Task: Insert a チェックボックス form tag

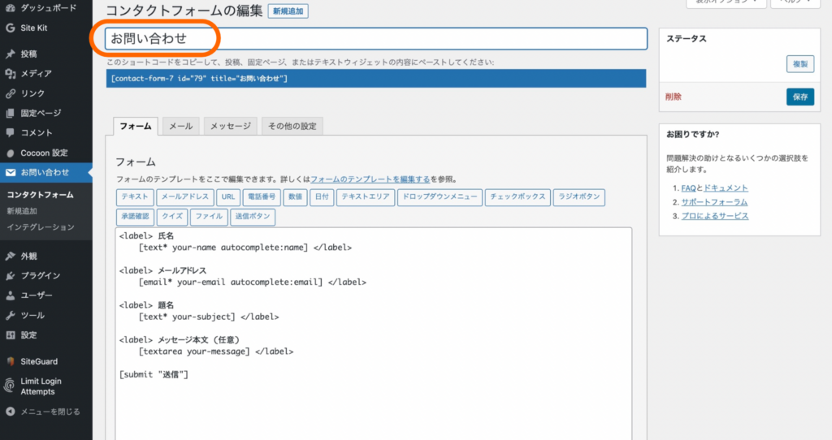Action: [518, 196]
